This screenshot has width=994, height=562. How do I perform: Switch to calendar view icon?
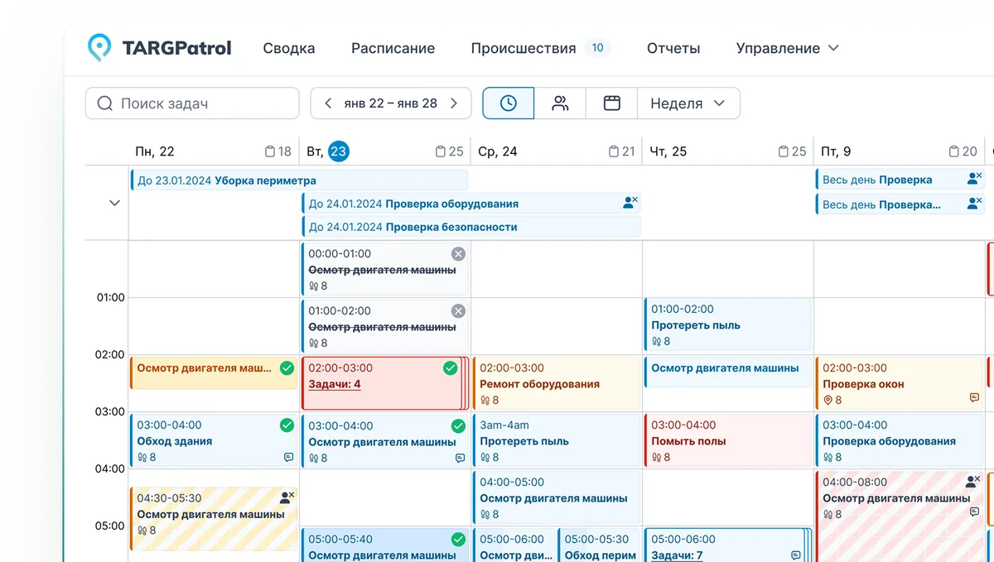[x=611, y=103]
